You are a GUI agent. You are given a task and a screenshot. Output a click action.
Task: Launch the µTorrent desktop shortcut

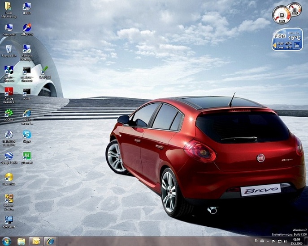click(27, 156)
